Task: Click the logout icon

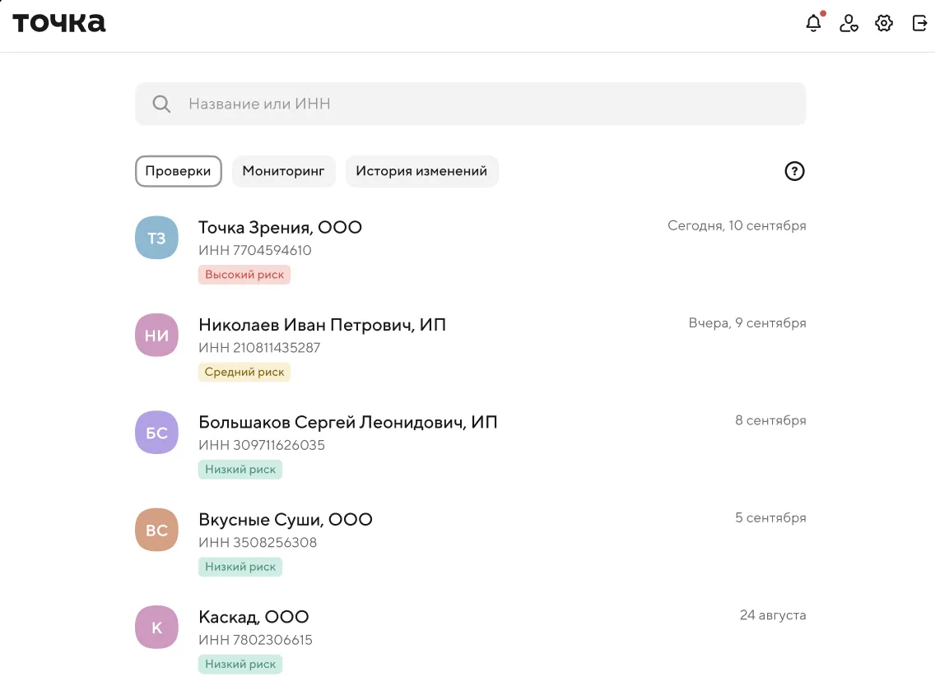Action: [x=920, y=23]
